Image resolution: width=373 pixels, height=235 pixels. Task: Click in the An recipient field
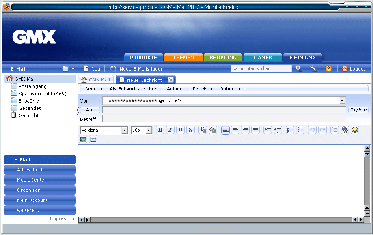pos(224,110)
